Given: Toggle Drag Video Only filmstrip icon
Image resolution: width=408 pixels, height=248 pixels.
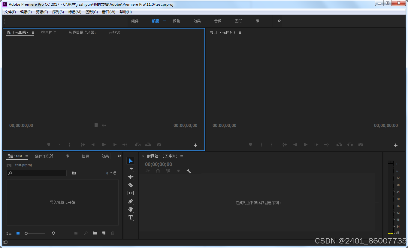Looking at the screenshot, I should [96, 125].
